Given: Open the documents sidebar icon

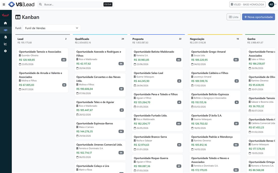Looking at the screenshot, I should pos(6,37).
